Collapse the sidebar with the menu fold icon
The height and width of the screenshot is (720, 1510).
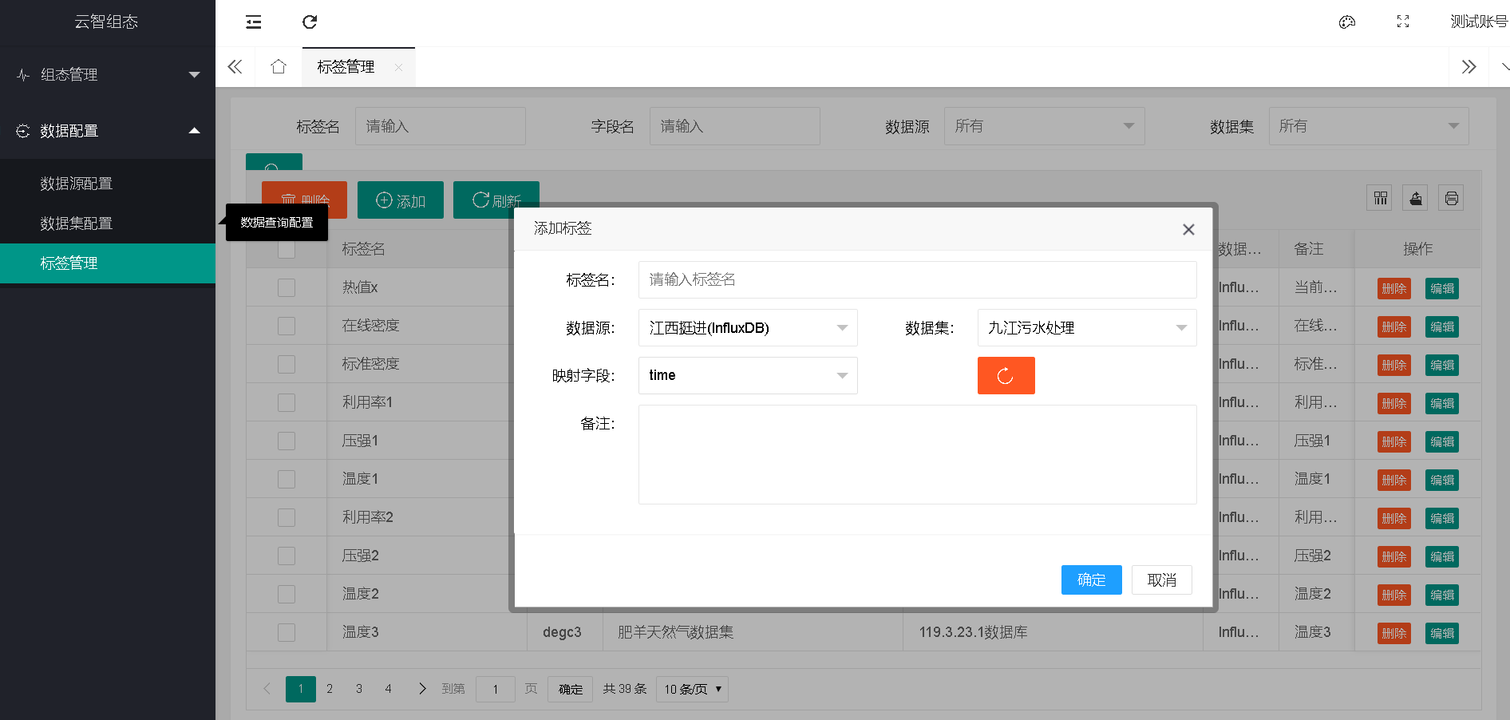click(x=254, y=22)
